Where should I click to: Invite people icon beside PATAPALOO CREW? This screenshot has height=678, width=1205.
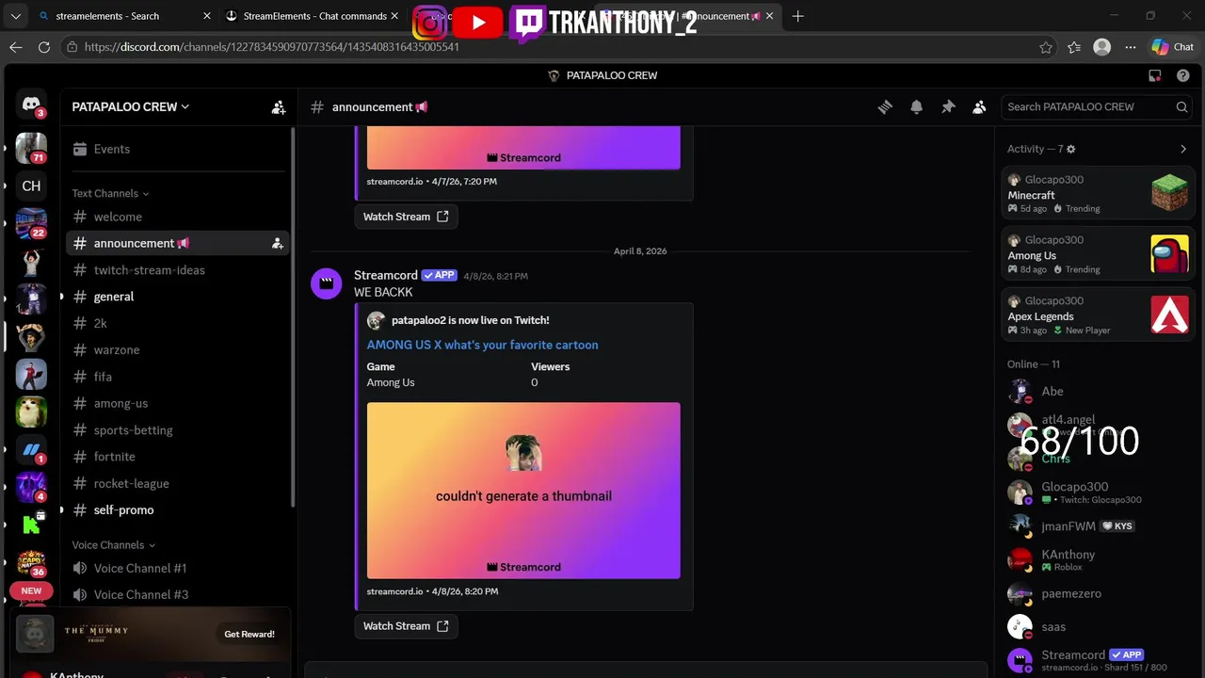279,107
